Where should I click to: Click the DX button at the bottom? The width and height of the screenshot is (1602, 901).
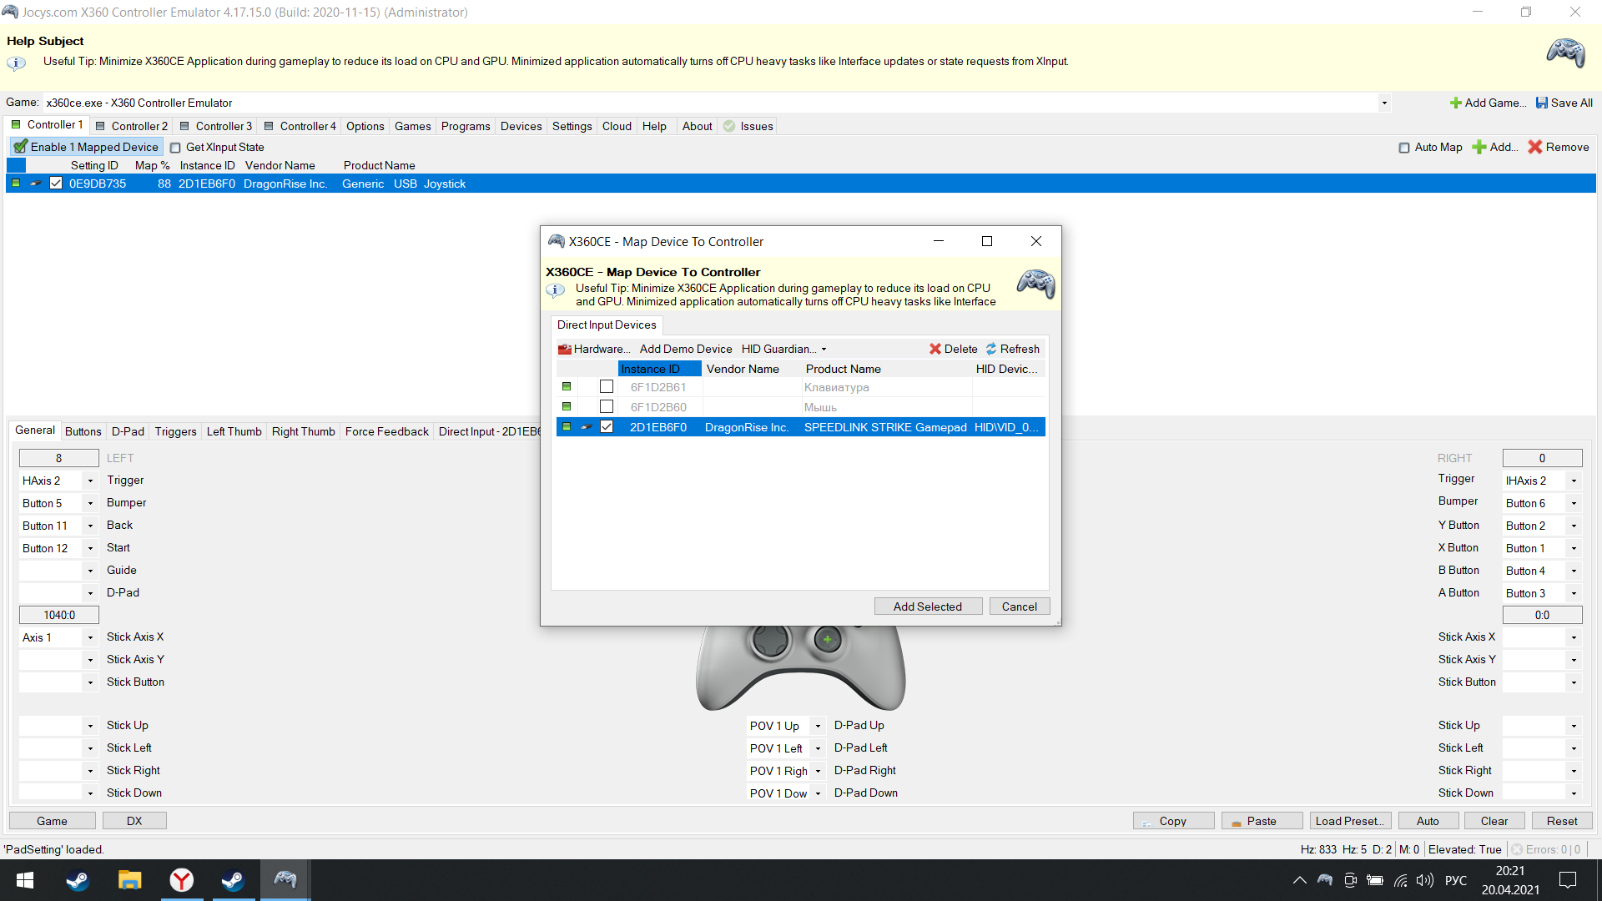[x=134, y=821]
